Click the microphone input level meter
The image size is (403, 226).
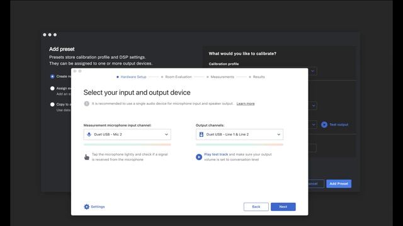(x=127, y=144)
